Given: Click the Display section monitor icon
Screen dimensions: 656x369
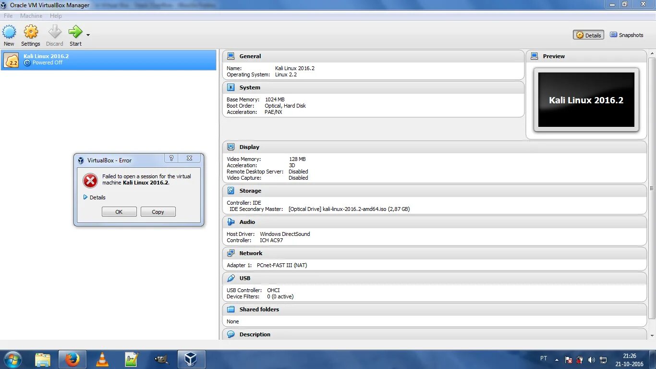Looking at the screenshot, I should coord(231,147).
